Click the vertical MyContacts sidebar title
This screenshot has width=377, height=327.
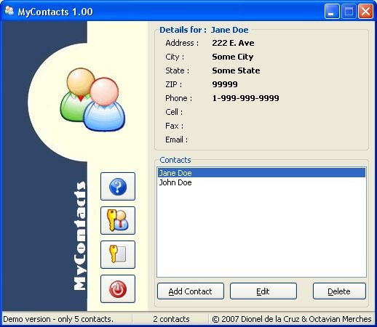click(x=79, y=236)
